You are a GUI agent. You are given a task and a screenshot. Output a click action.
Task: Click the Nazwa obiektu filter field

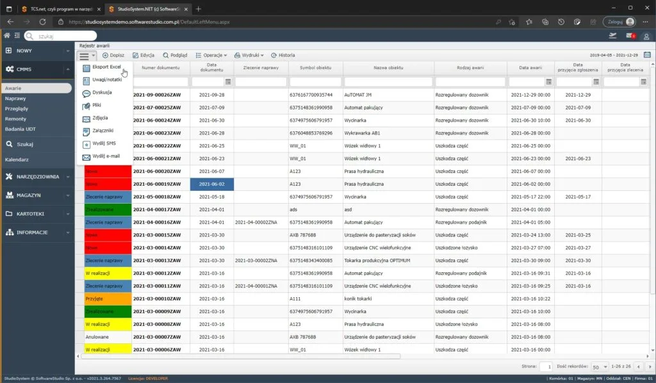[x=388, y=82]
